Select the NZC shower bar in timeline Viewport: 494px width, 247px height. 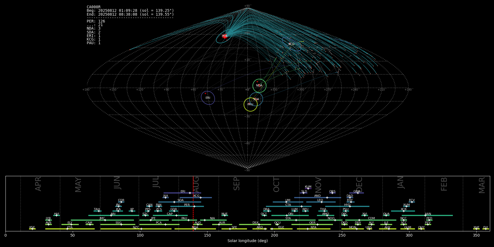coord(136,229)
